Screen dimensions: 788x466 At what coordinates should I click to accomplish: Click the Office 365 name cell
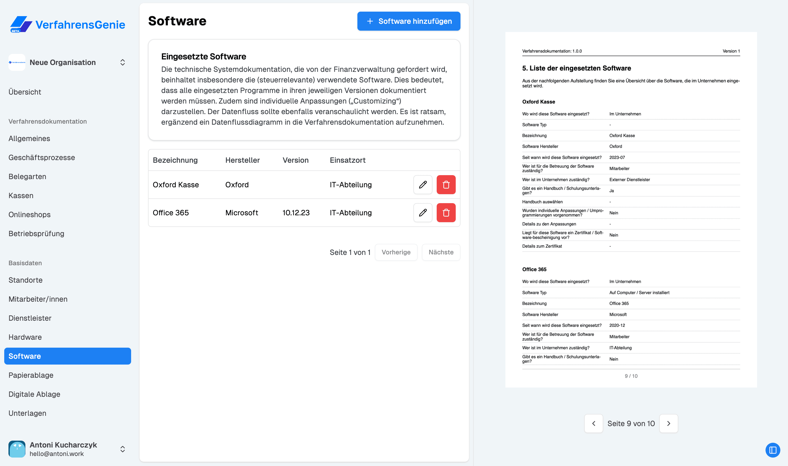170,213
